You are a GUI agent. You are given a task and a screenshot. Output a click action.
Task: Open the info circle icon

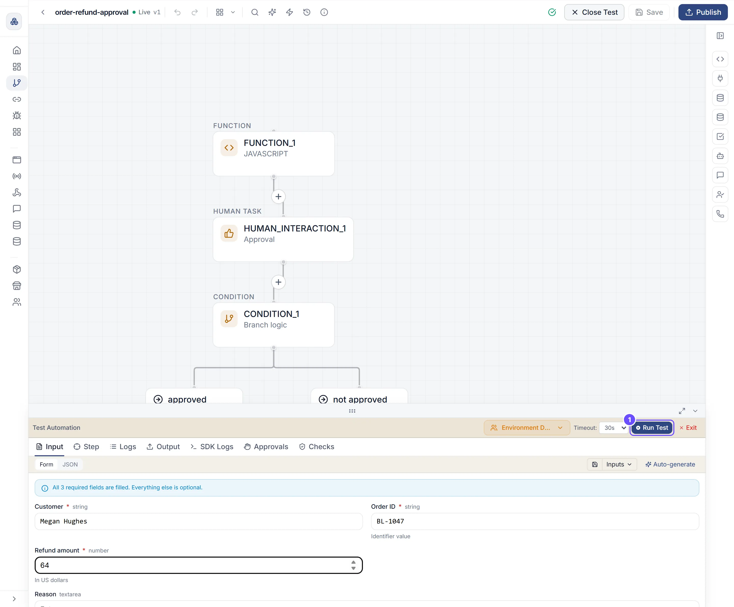click(x=324, y=12)
